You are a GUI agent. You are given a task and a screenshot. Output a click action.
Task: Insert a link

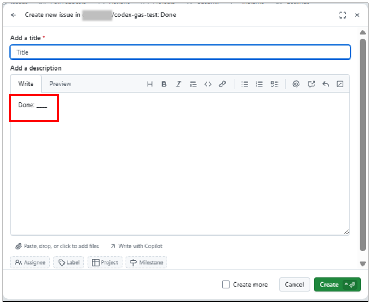click(222, 84)
